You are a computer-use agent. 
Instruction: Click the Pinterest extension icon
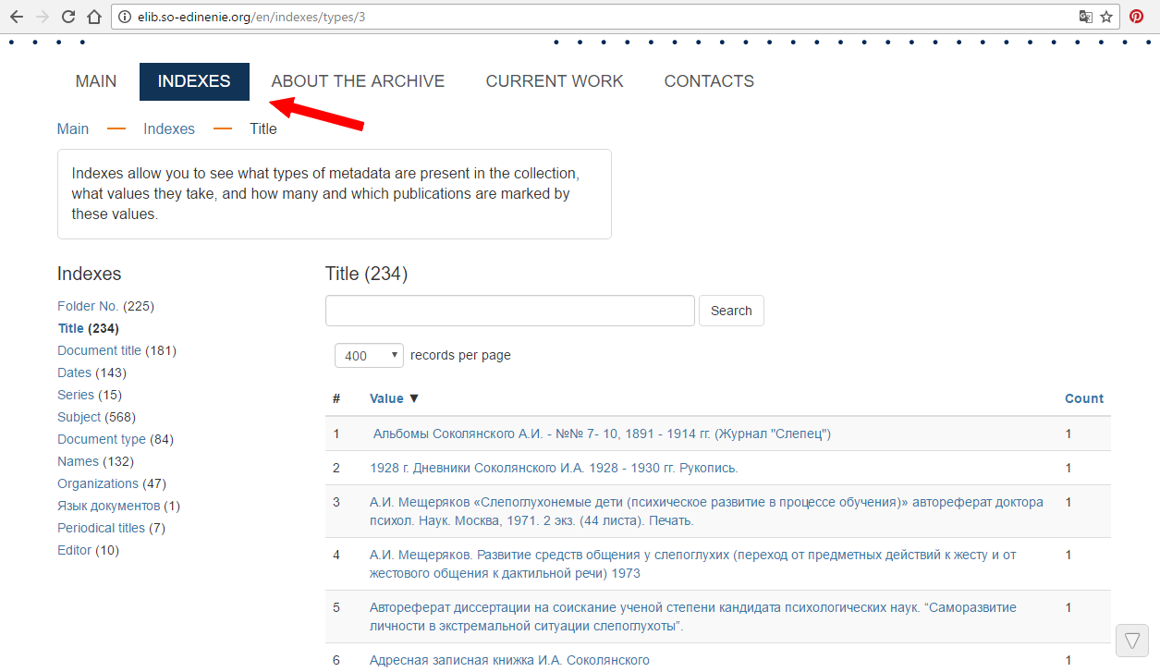click(x=1137, y=17)
